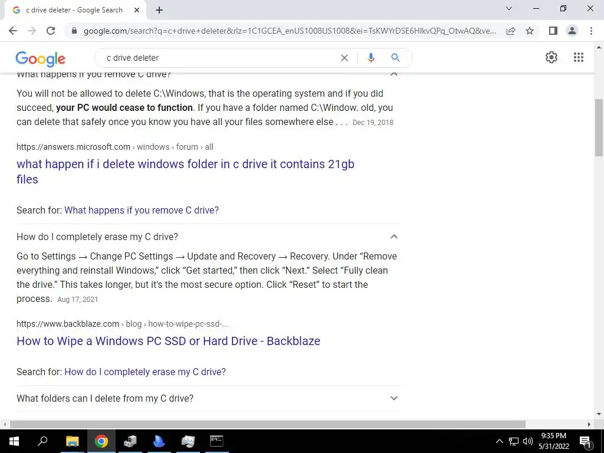This screenshot has width=604, height=453.
Task: Reload the current page
Action: coord(51,31)
